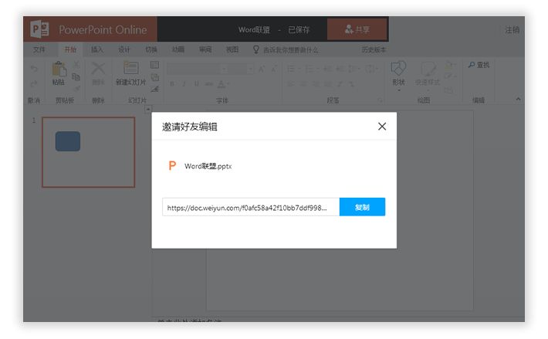Switch to the 视图 ribbon tab
Viewport: 548px width, 339px height.
coord(232,49)
